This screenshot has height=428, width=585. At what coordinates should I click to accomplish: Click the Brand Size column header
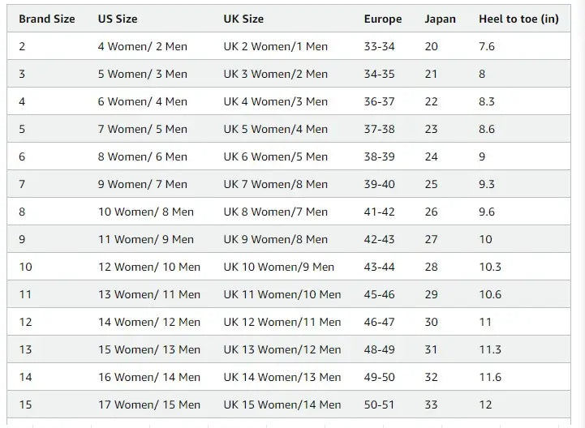coord(47,19)
